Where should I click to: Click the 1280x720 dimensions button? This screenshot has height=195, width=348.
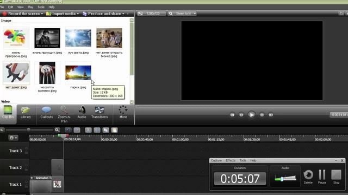point(151,14)
